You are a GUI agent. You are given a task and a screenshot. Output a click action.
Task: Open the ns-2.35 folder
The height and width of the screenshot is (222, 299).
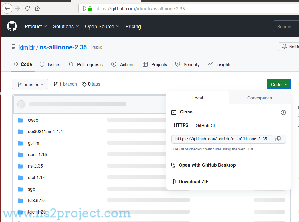coord(35,166)
